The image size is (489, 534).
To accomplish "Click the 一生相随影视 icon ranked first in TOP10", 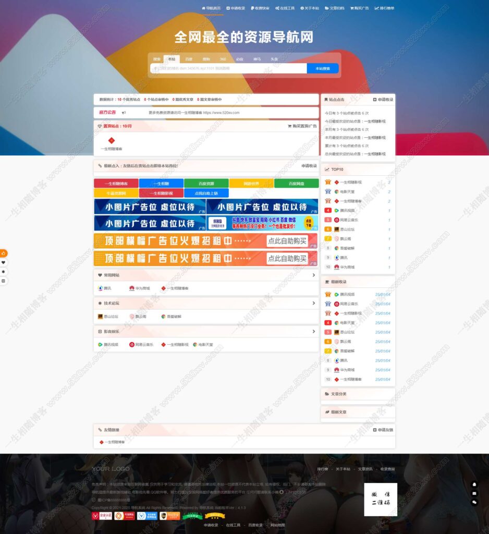I will tap(337, 183).
